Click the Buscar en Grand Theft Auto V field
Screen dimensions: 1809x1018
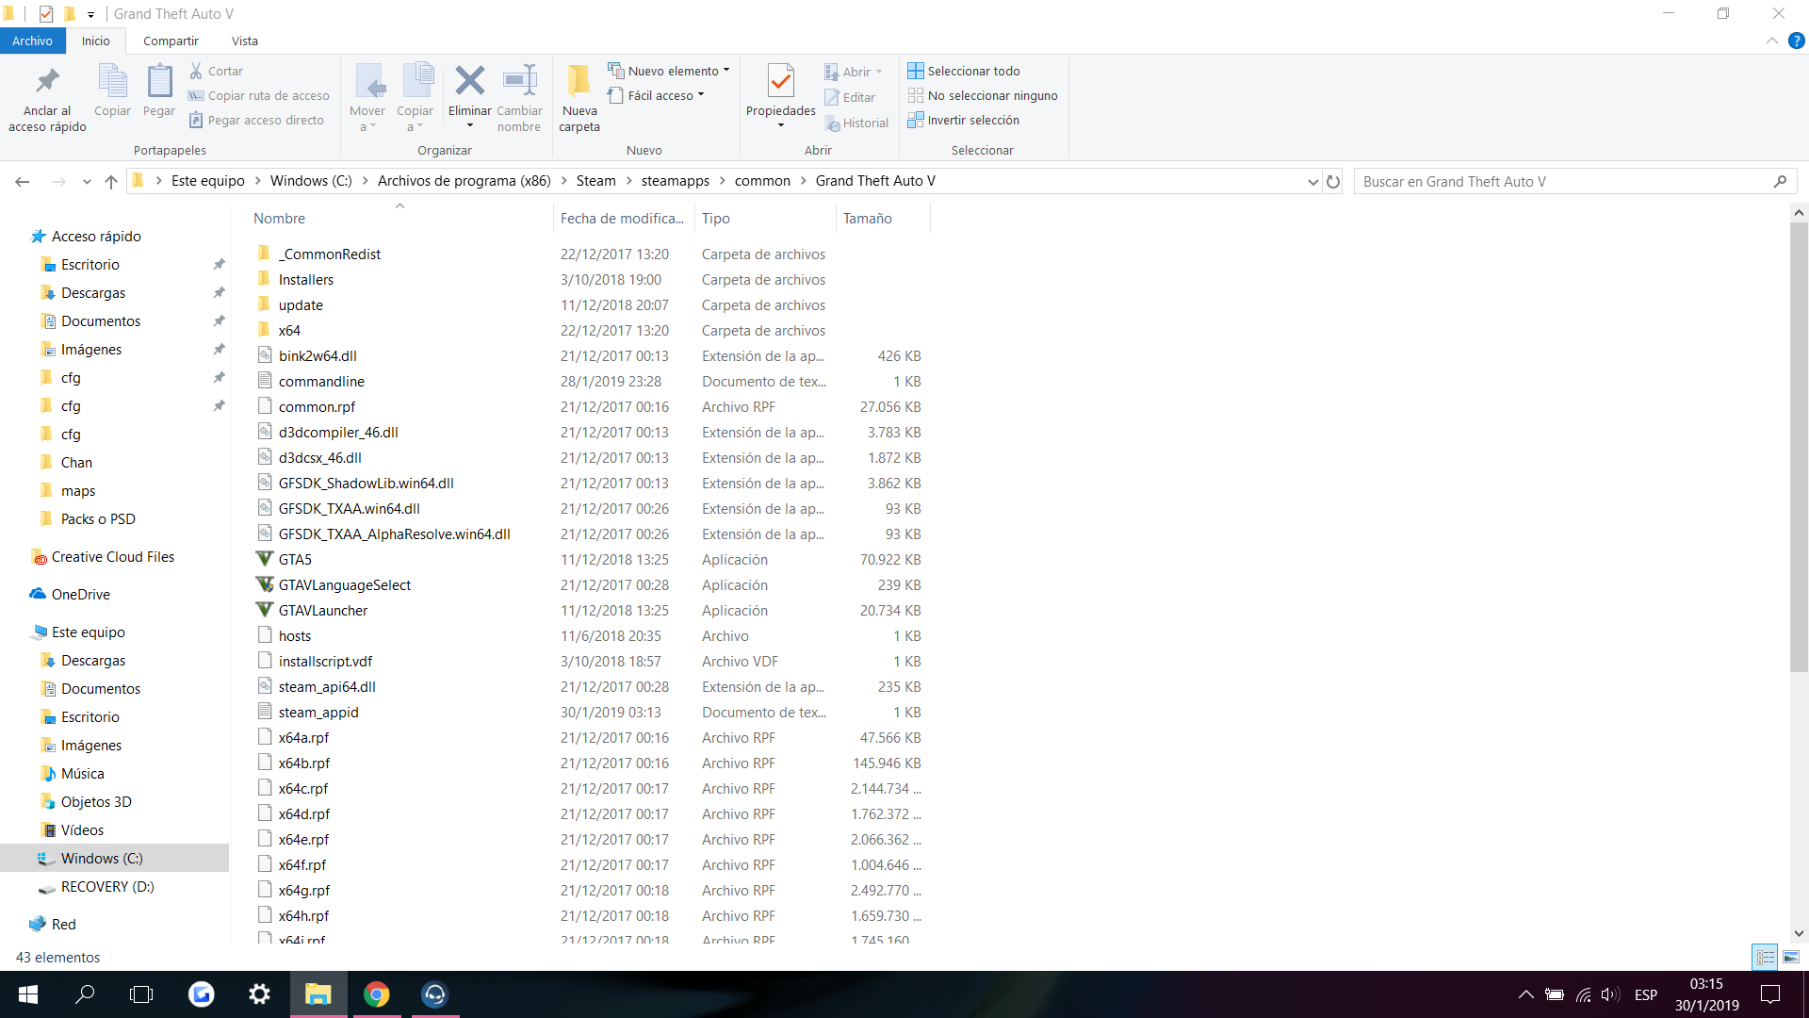(1559, 182)
